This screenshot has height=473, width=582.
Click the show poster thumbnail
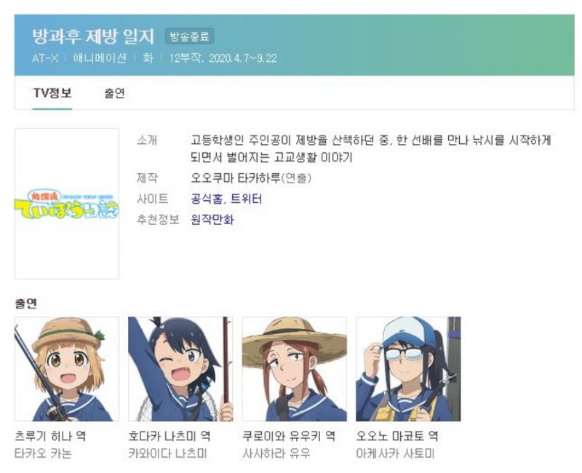[x=67, y=204]
